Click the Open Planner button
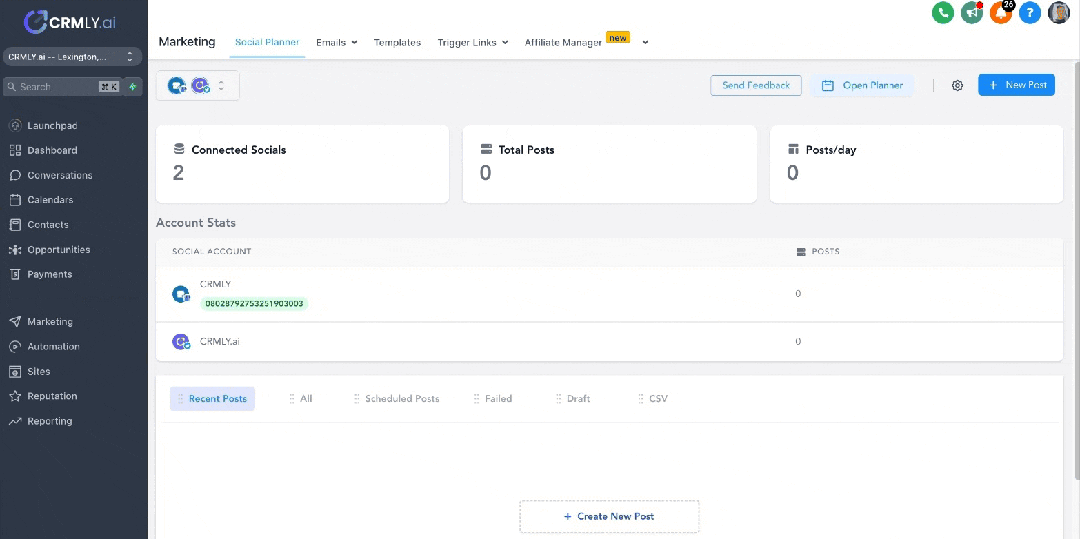The height and width of the screenshot is (539, 1080). [862, 85]
